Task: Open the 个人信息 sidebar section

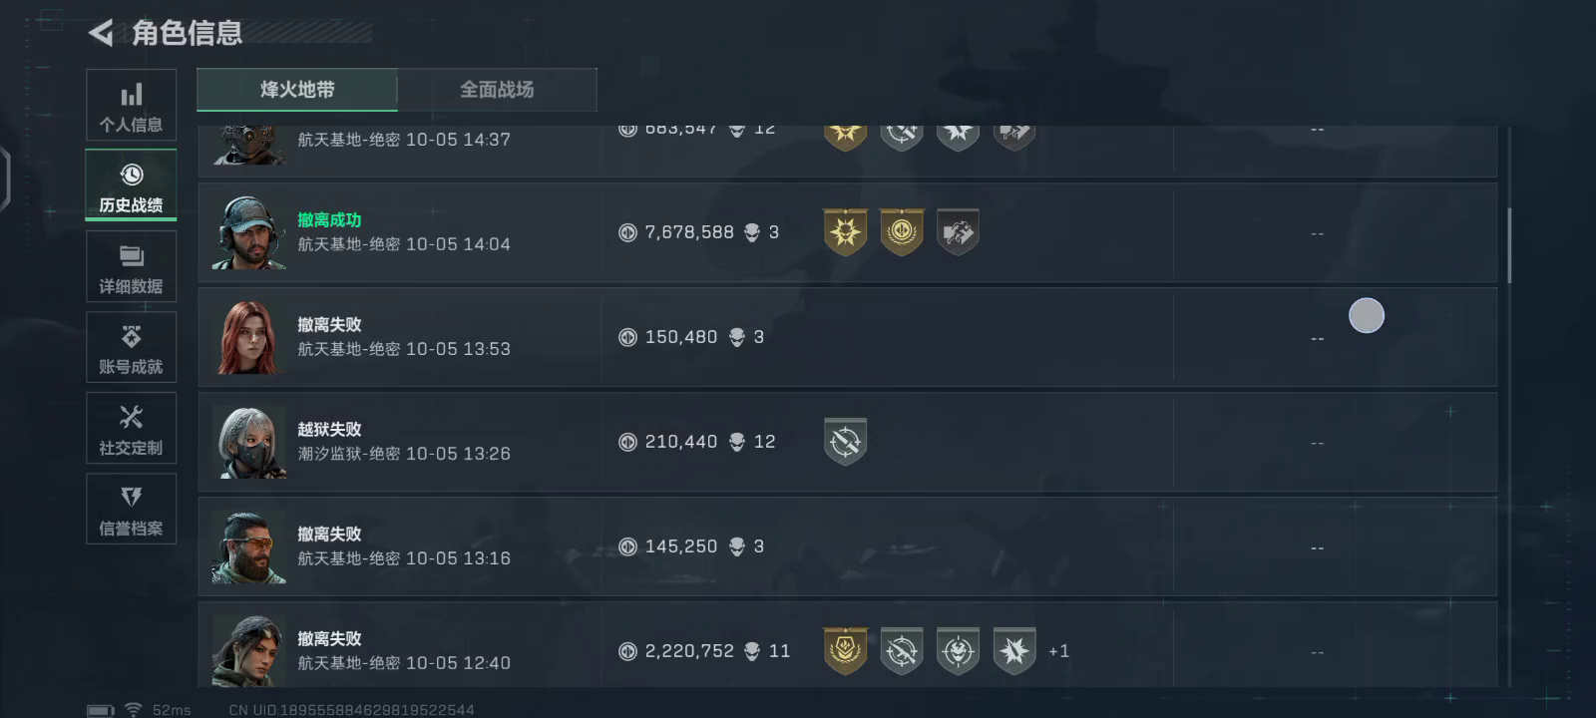Action: [x=131, y=105]
